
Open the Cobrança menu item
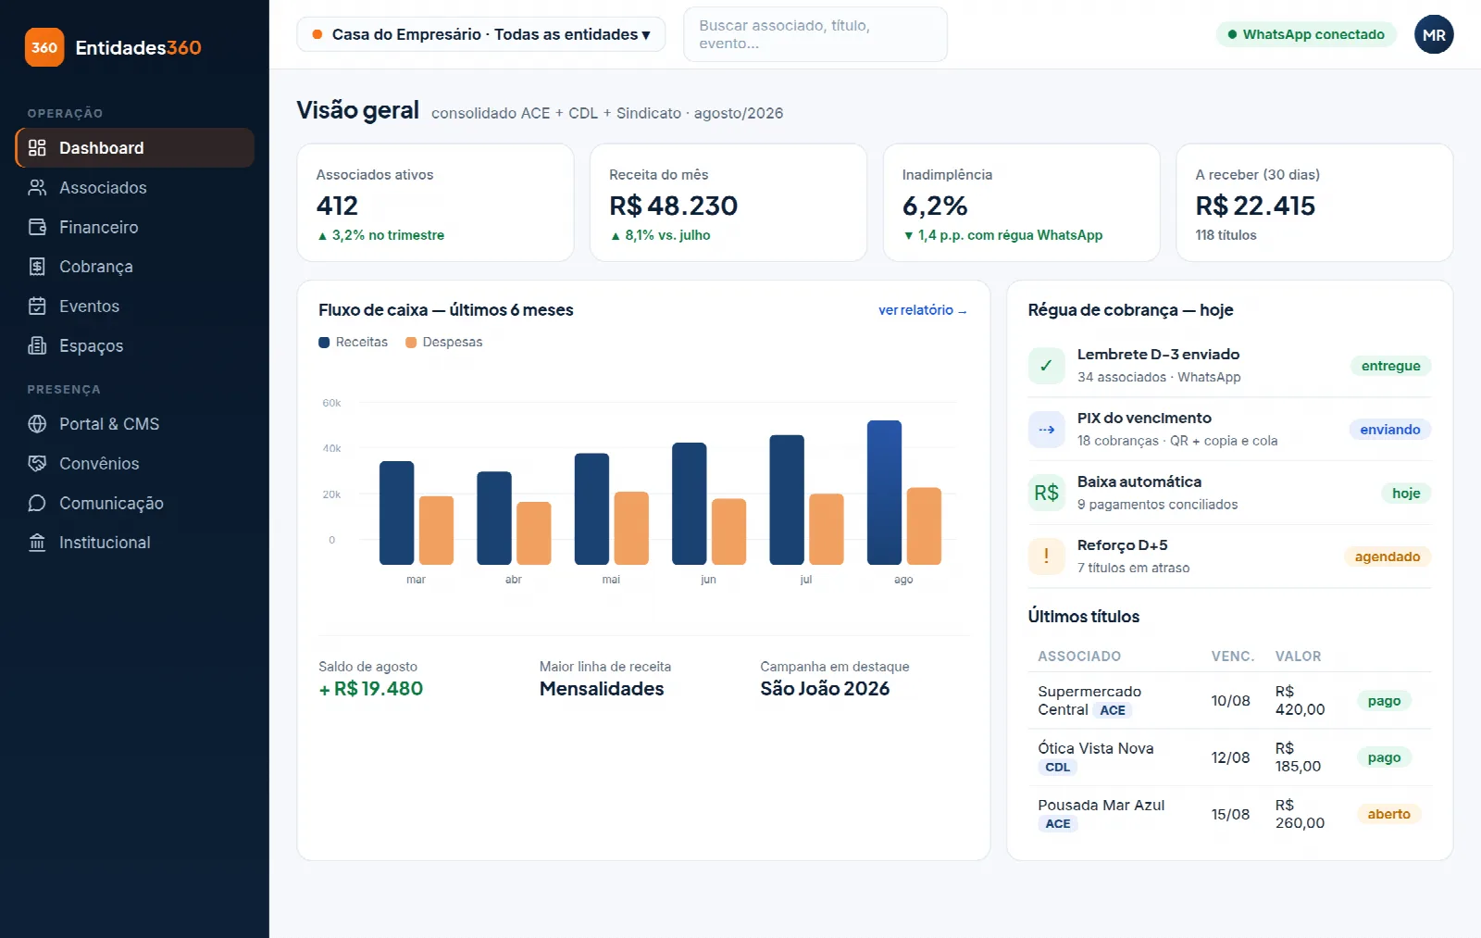[x=135, y=267]
